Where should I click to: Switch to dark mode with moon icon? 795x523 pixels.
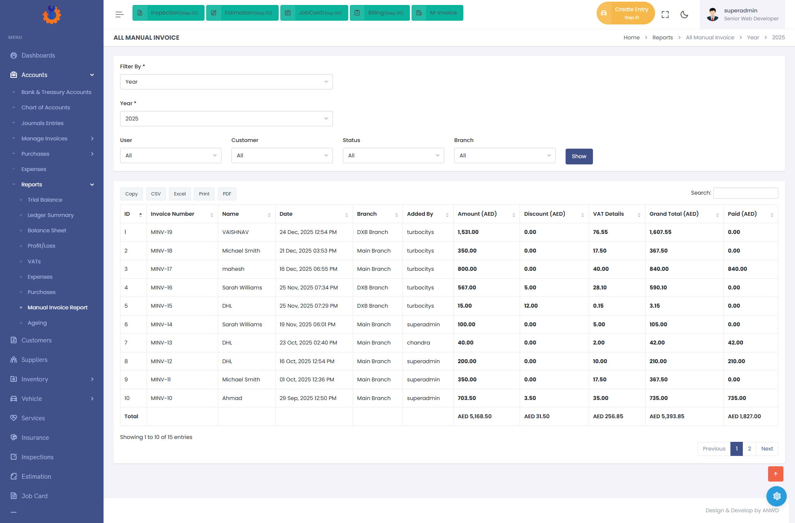684,14
